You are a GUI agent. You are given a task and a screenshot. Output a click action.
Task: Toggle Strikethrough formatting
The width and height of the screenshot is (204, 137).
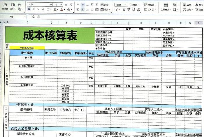(43, 9)
